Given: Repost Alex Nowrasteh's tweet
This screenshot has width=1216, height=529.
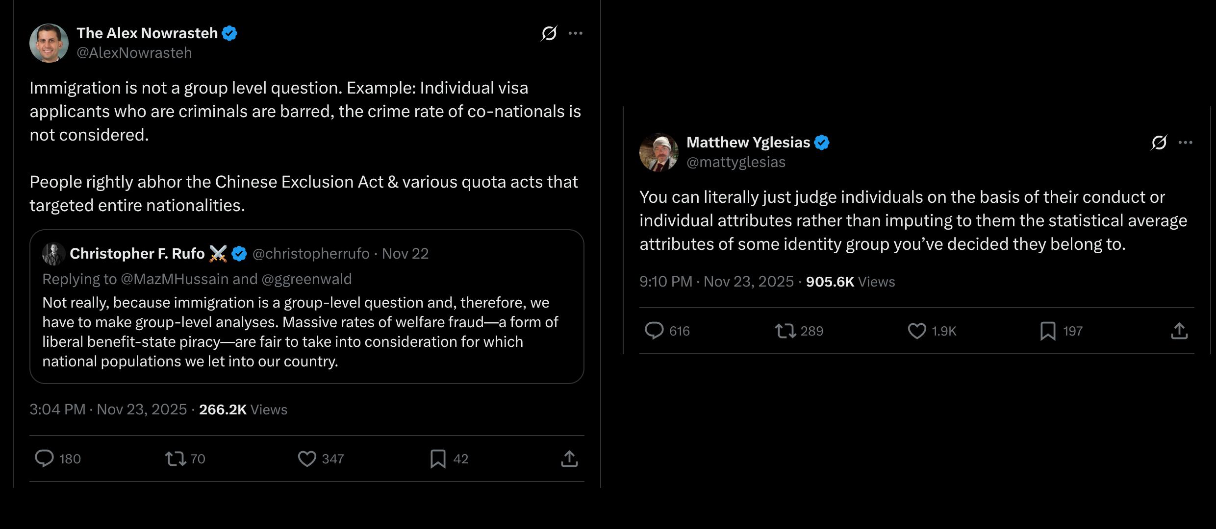Looking at the screenshot, I should (175, 458).
